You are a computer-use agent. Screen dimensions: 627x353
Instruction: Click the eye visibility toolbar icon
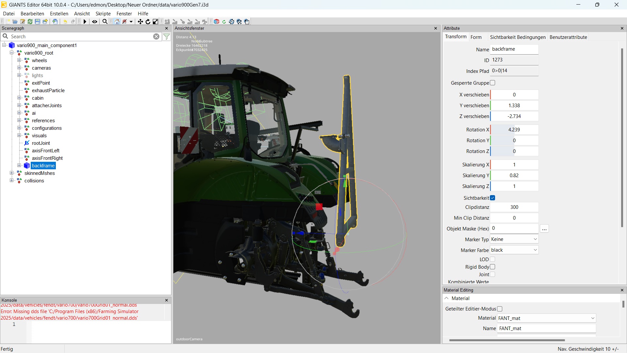pos(95,22)
